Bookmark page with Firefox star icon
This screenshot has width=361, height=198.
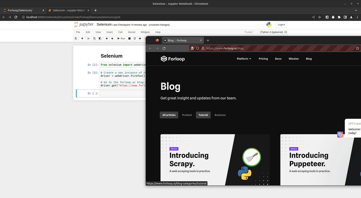coord(357,48)
